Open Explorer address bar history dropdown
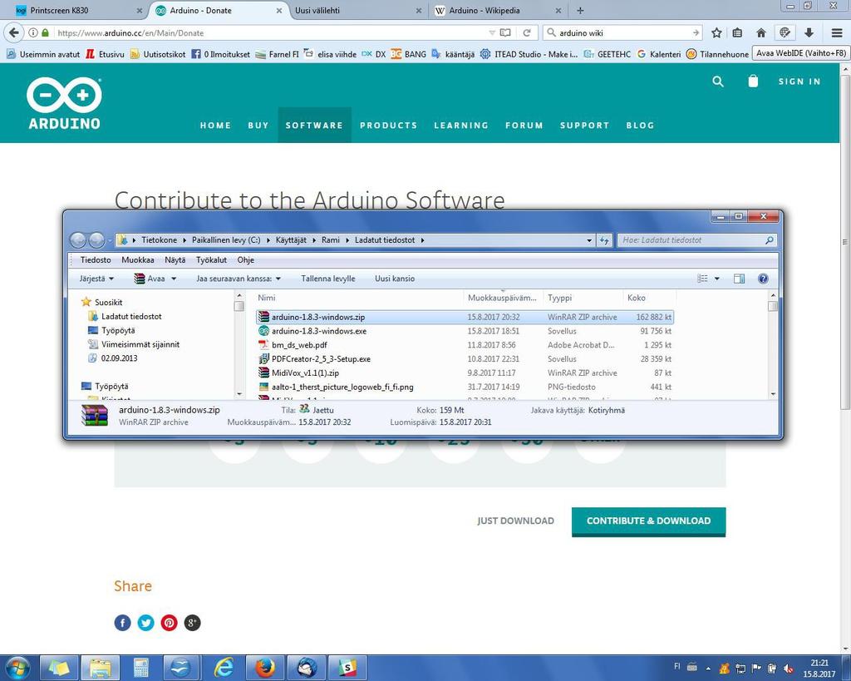 589,240
